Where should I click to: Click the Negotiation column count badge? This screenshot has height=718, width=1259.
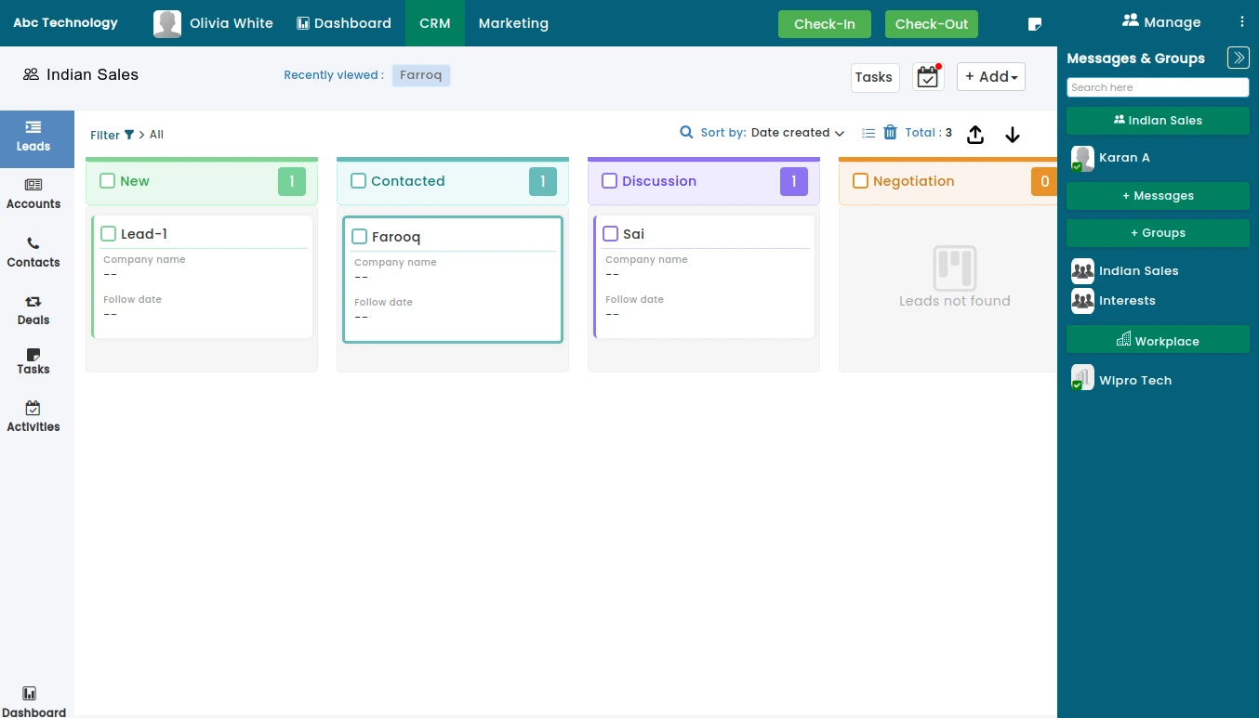coord(1044,182)
